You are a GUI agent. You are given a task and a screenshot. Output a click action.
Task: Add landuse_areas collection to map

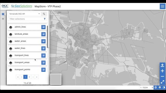tap(43, 34)
